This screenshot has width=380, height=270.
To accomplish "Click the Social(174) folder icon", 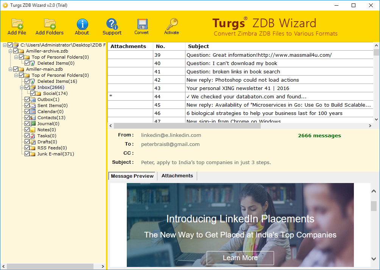I will [38, 93].
